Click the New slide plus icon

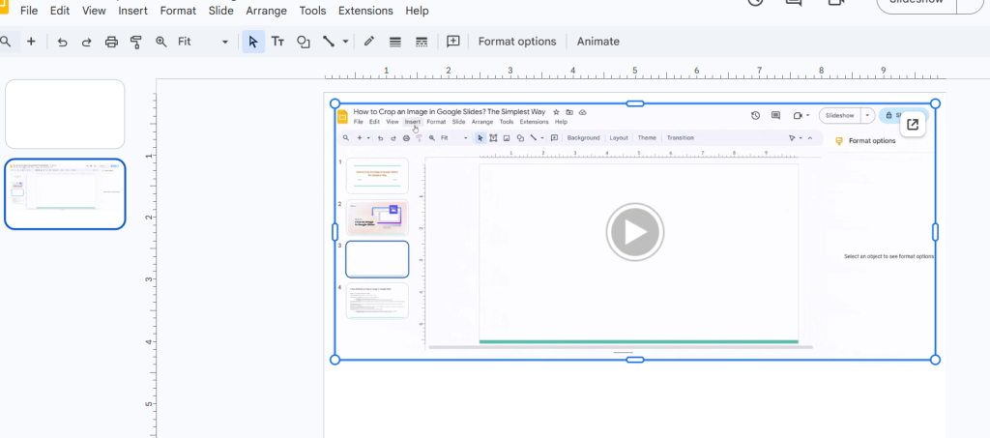(x=31, y=42)
